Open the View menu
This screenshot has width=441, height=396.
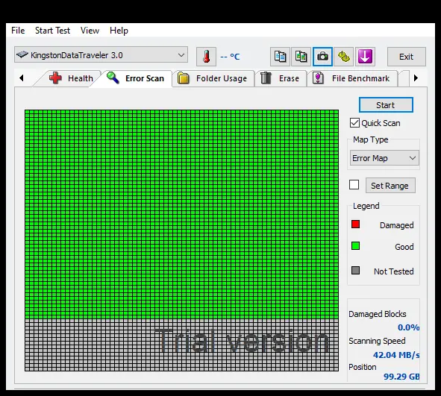tap(90, 31)
